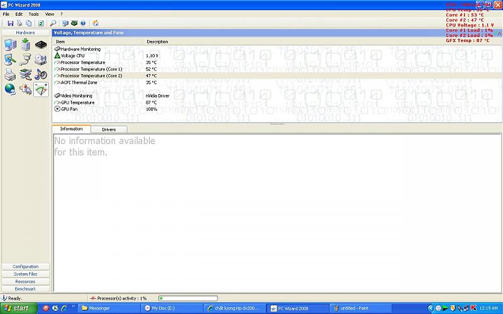Screen dimensions: 503x314
Task: Click the house icon in the toolbar
Action: (96, 23)
